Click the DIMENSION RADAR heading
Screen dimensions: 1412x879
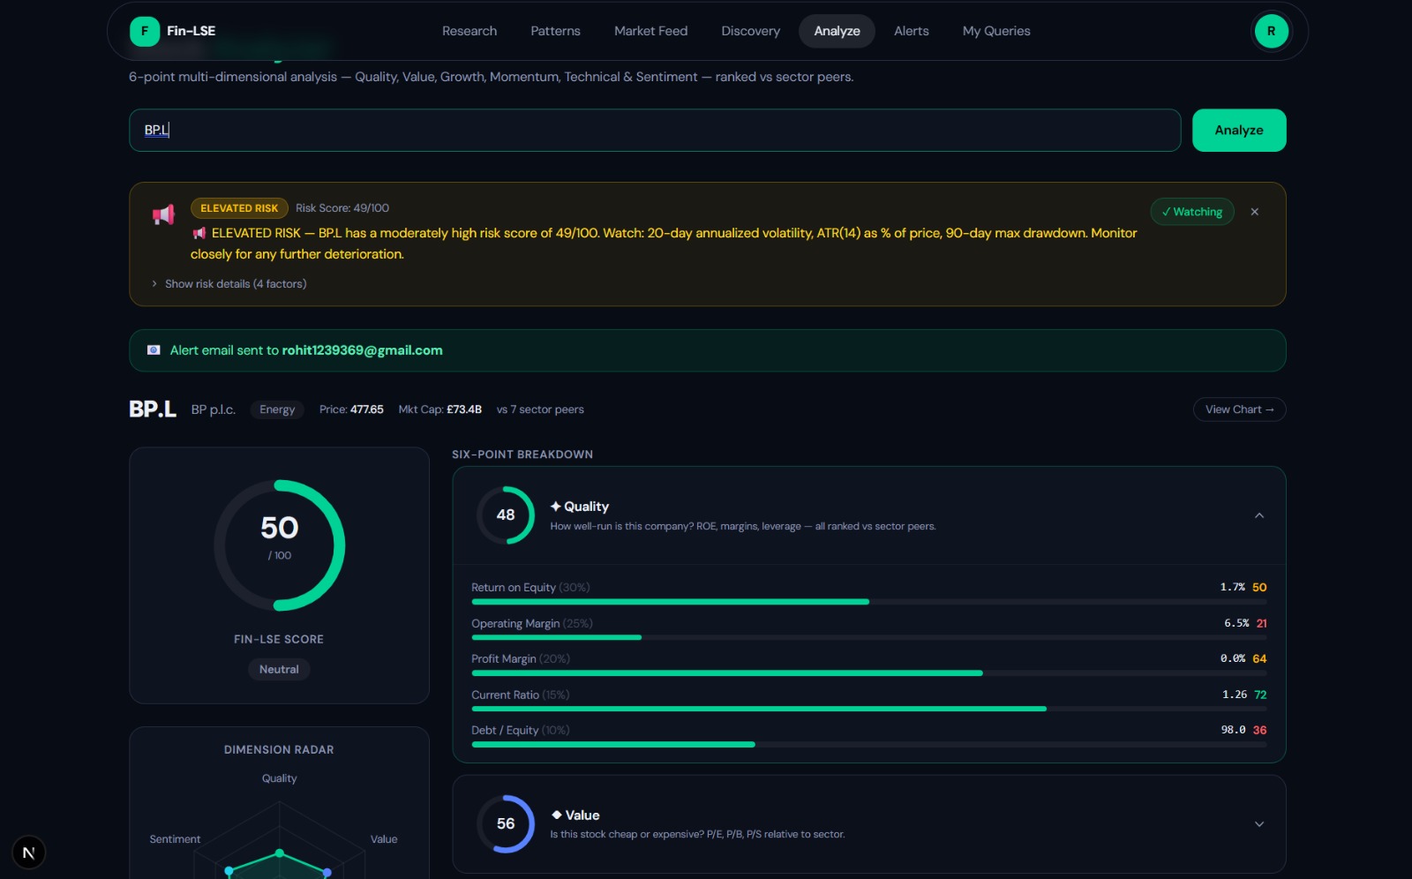279,750
